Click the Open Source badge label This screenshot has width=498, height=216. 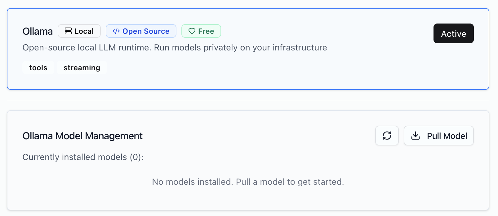146,31
